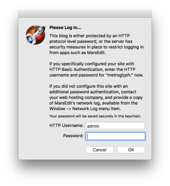This screenshot has width=170, height=186.
Task: Cancel the login dialog
Action: tap(99, 150)
